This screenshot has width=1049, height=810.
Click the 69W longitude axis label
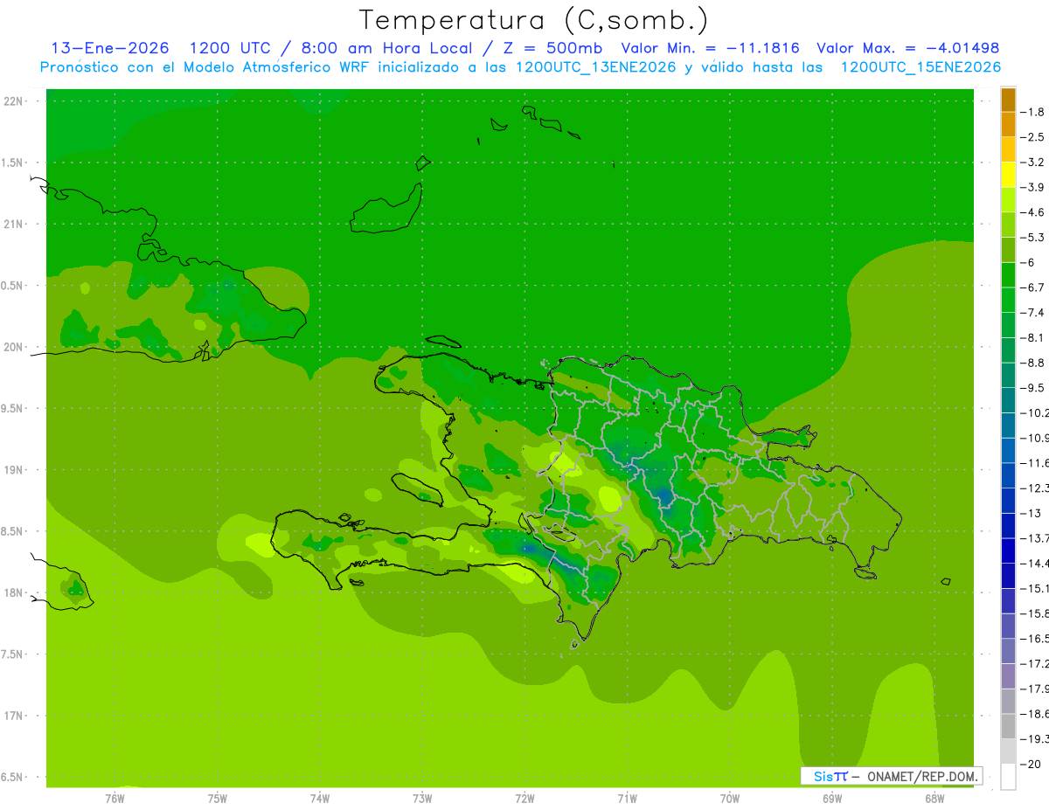pyautogui.click(x=832, y=798)
